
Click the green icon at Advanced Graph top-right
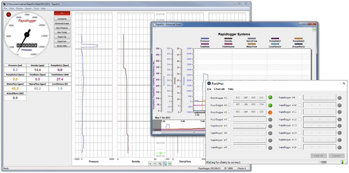314,29
